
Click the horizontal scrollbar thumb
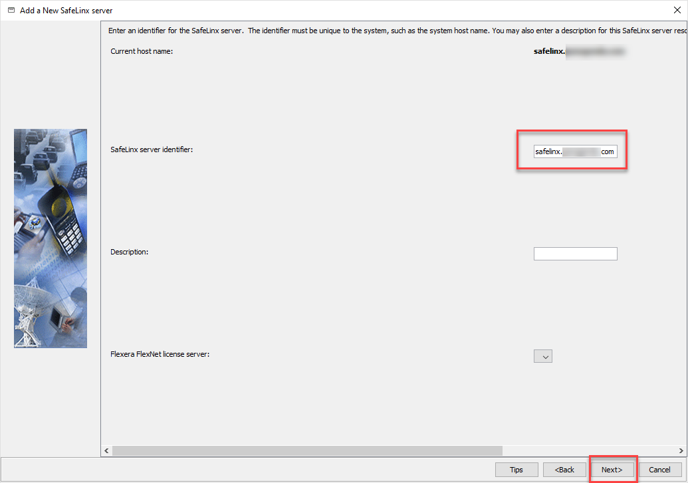(306, 451)
